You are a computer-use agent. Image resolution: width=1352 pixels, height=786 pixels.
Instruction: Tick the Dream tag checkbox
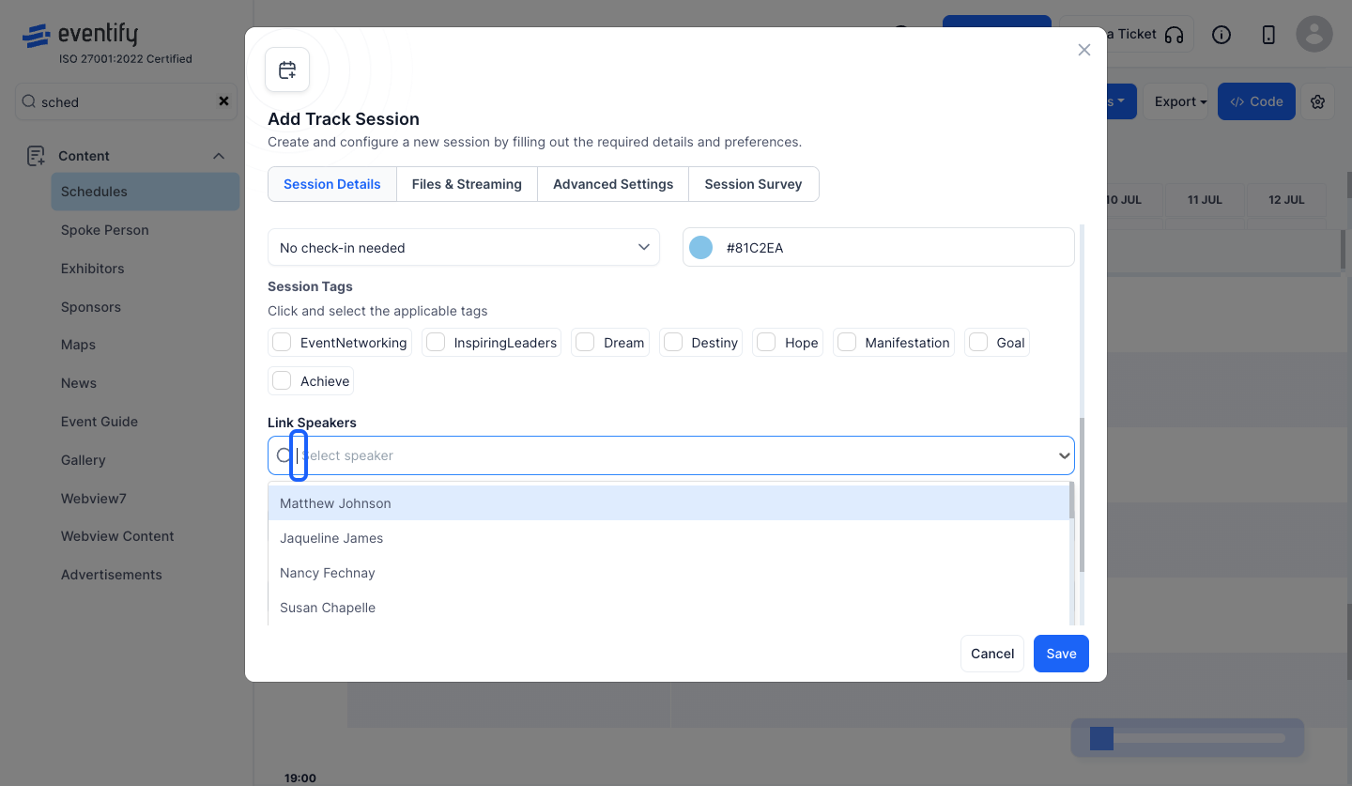pos(585,343)
